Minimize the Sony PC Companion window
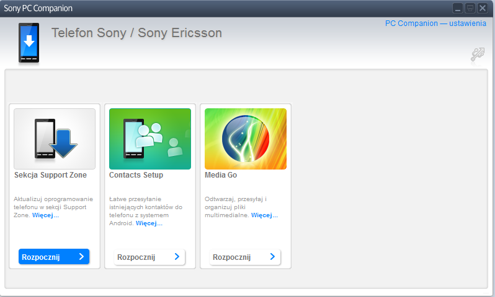495x297 pixels. coord(458,8)
